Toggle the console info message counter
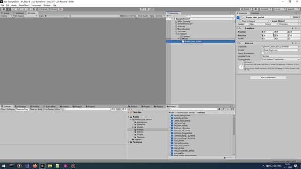301x169 pixels. (x=113, y=109)
